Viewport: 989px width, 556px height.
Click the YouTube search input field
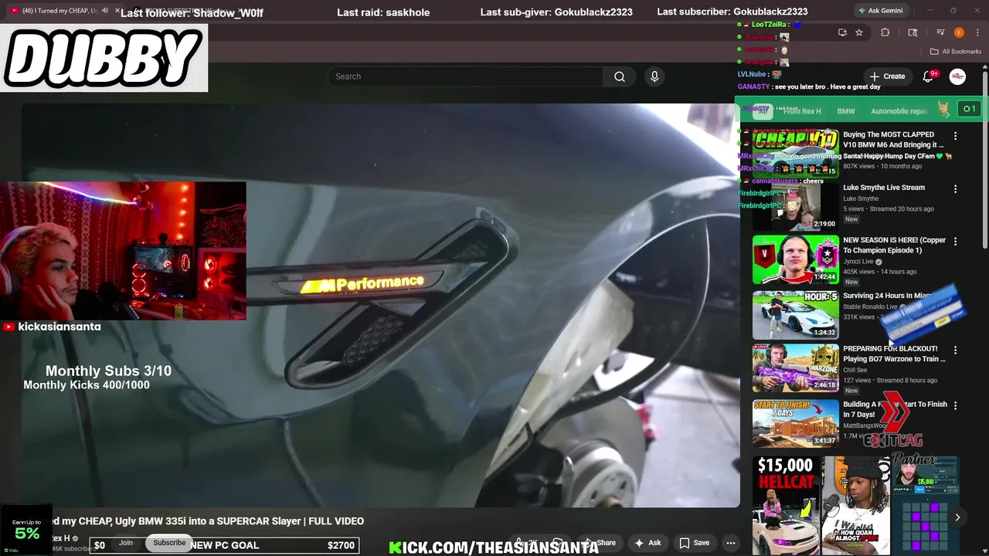click(466, 76)
